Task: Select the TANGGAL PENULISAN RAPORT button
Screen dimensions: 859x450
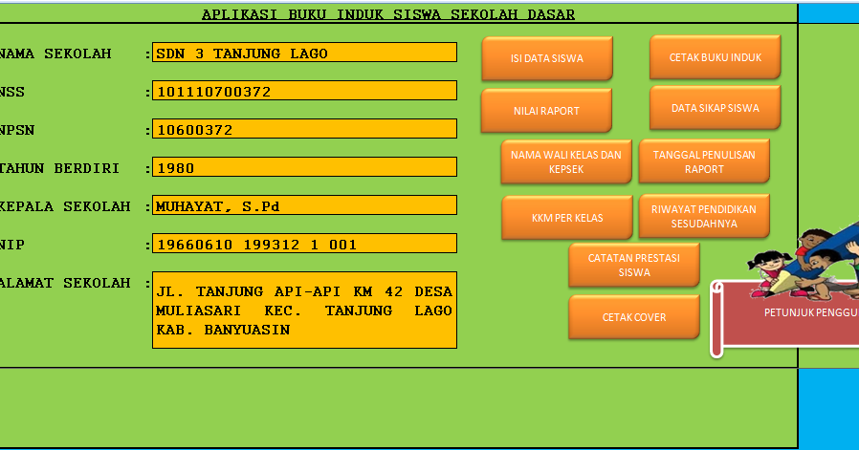Action: tap(704, 161)
